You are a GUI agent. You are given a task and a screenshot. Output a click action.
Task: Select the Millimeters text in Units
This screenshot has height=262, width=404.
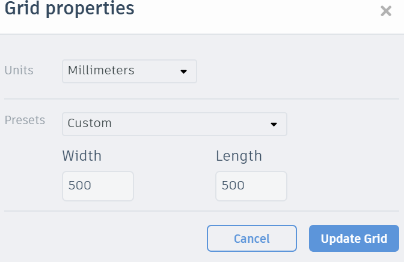click(101, 71)
